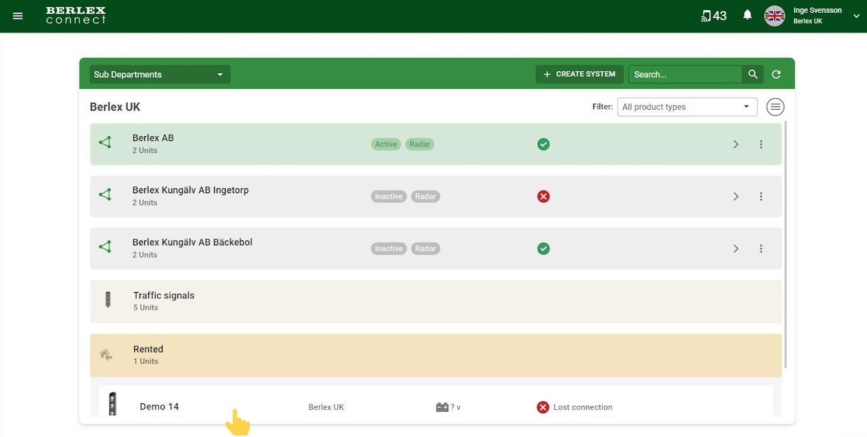Refresh the systems list
This screenshot has height=437, width=867.
coord(776,75)
